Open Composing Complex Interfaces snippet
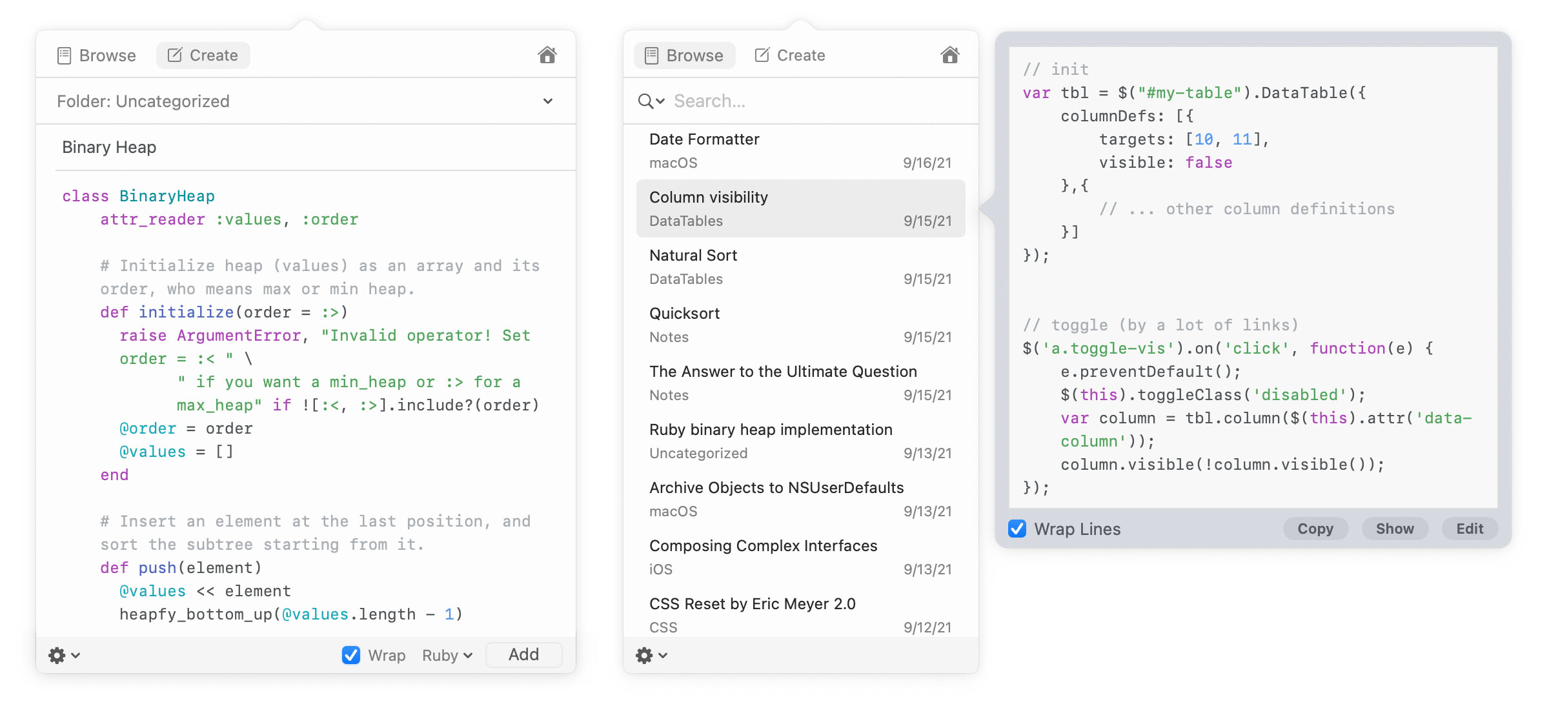The height and width of the screenshot is (706, 1549). click(x=800, y=558)
